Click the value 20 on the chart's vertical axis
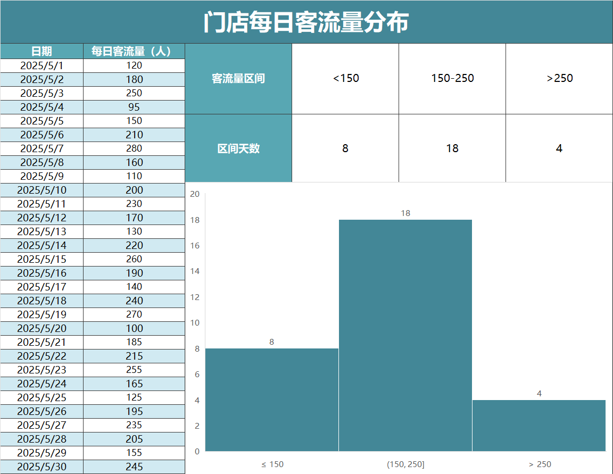The image size is (613, 474). coord(195,194)
